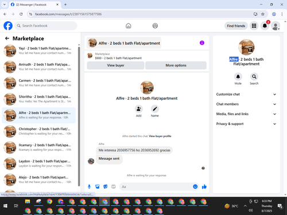View site information icon in address bar
The width and height of the screenshot is (287, 215).
[30, 14]
